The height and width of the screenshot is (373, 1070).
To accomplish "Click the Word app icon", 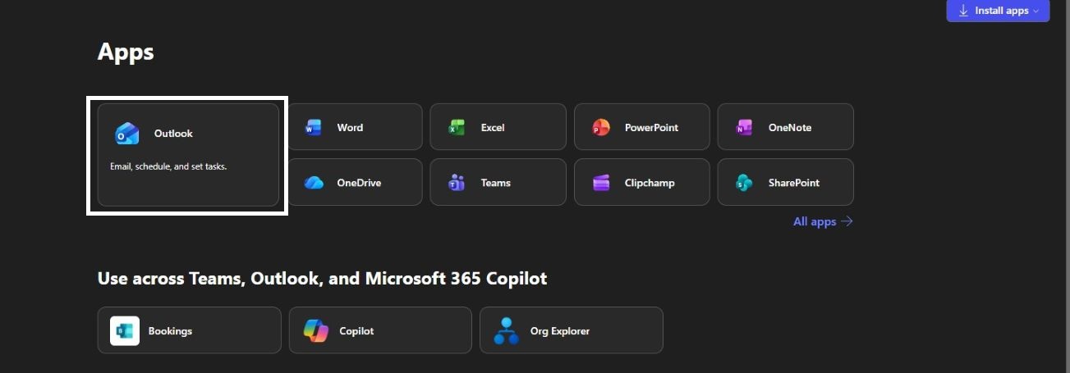I will (313, 128).
